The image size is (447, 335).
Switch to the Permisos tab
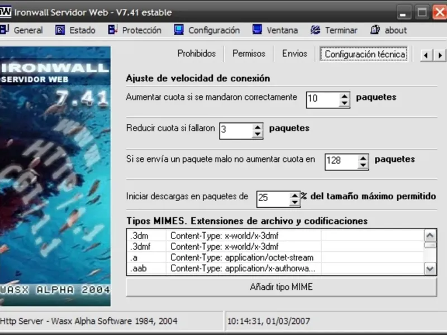point(249,54)
